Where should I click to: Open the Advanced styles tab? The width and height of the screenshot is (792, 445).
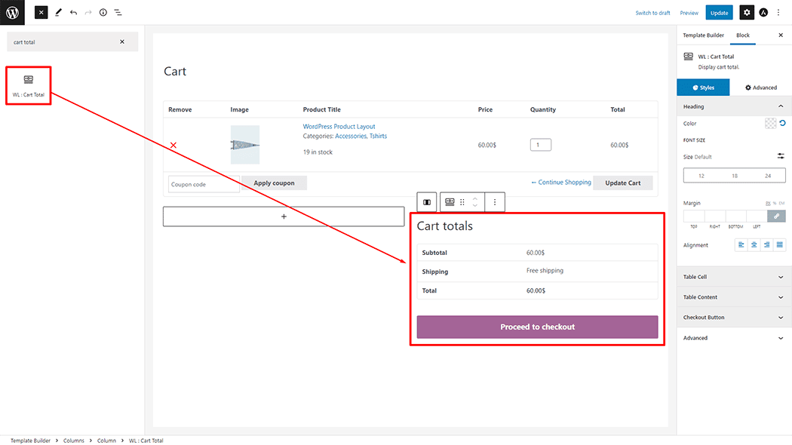(760, 87)
